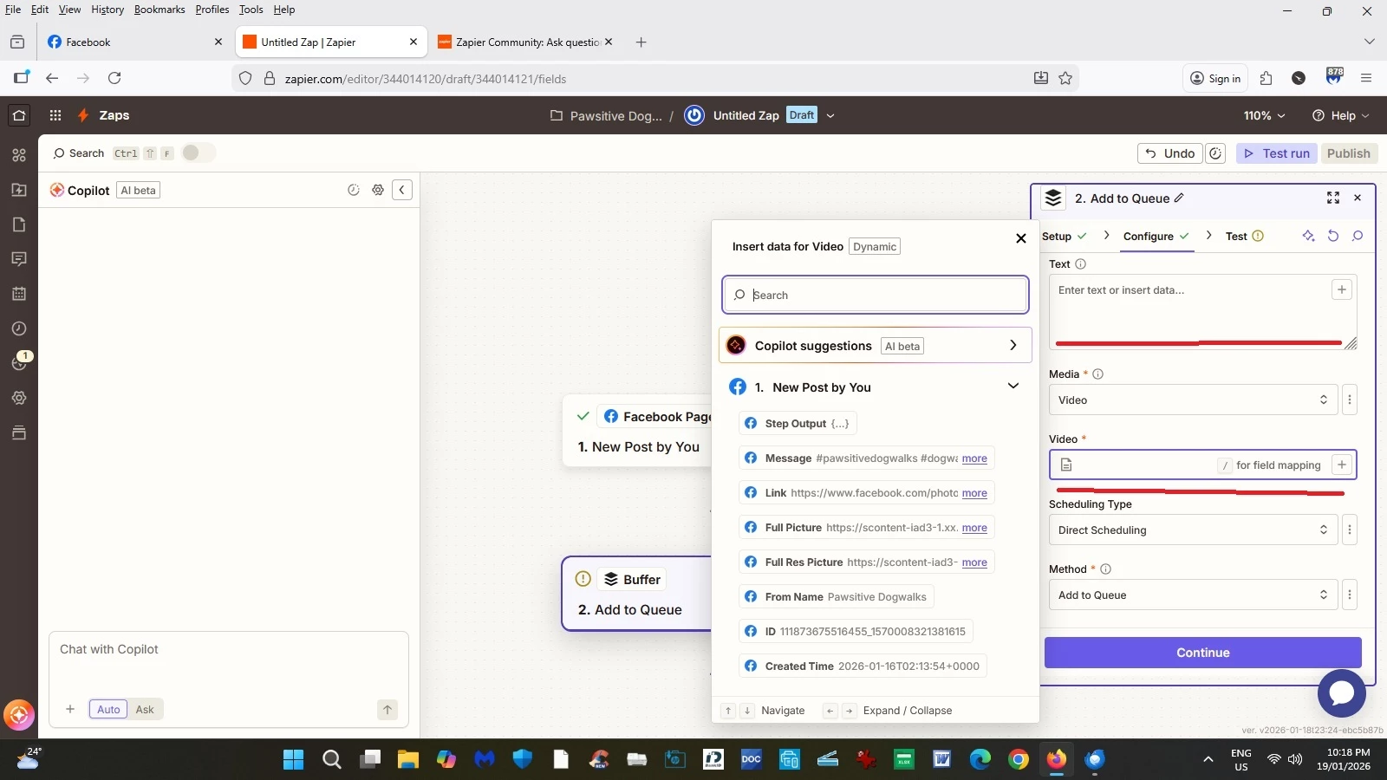This screenshot has height=780, width=1387.
Task: Open left sidebar Zap history clock icon
Action: [x=19, y=328]
